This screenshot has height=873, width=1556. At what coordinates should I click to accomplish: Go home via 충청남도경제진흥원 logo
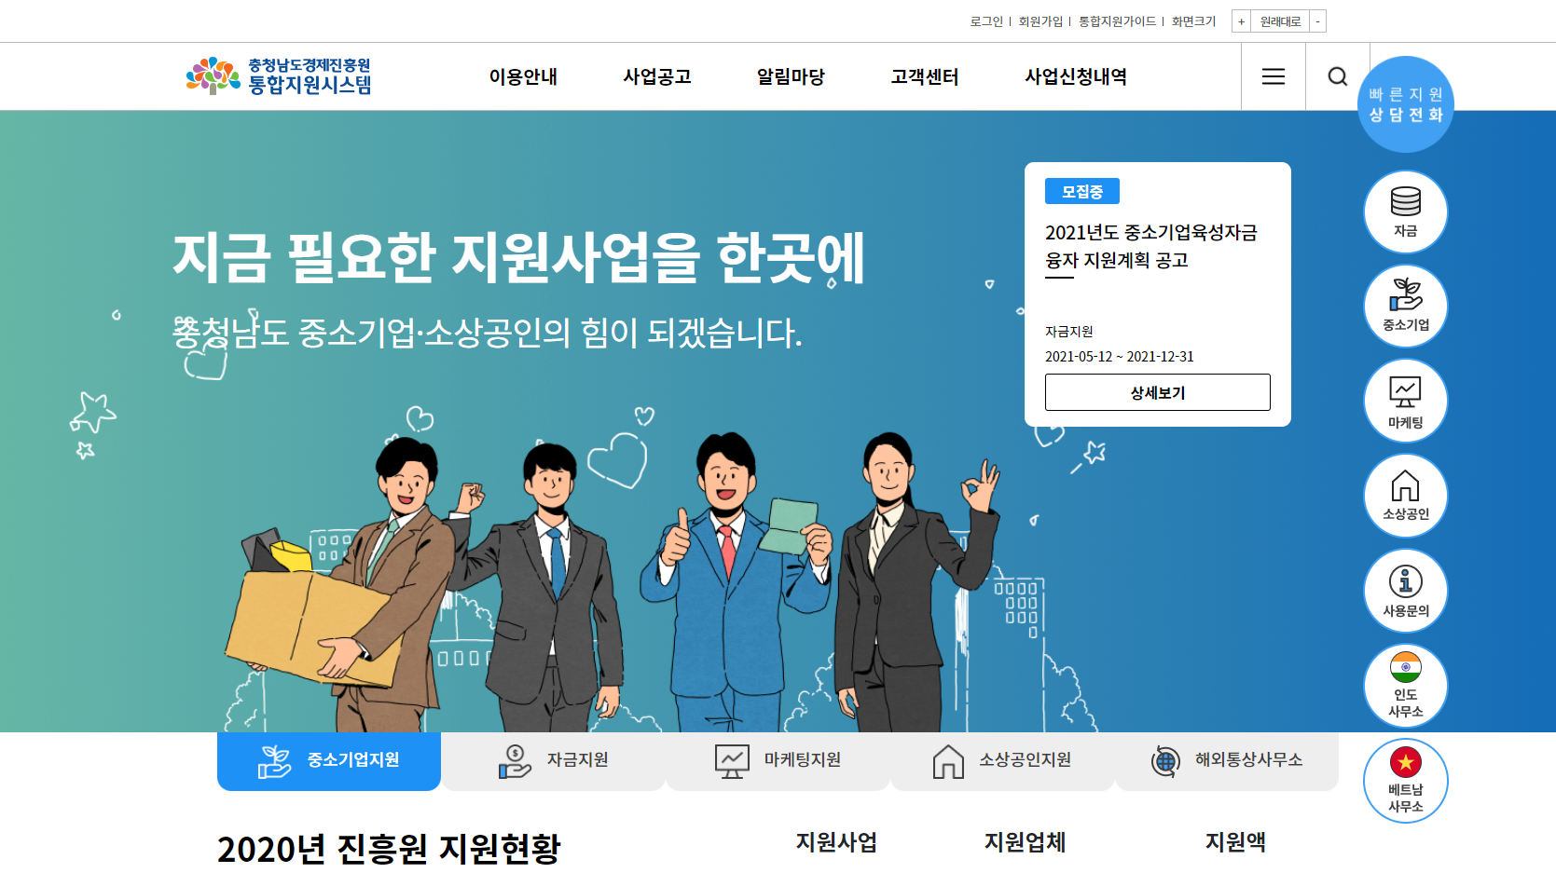279,76
